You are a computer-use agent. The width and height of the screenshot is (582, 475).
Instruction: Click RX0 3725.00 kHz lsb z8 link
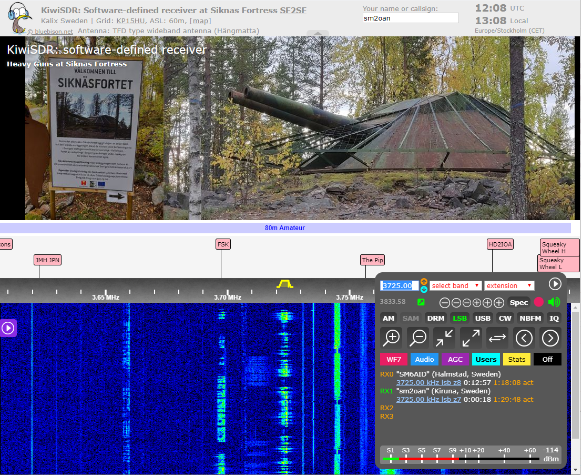point(428,382)
